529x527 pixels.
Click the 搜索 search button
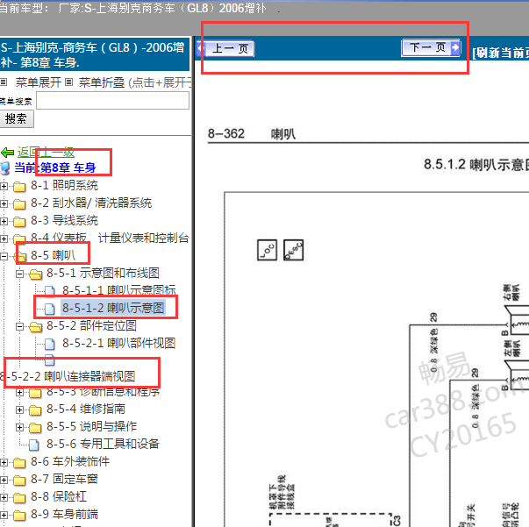[16, 118]
